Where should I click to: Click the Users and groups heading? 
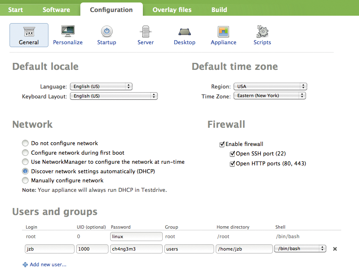click(55, 212)
